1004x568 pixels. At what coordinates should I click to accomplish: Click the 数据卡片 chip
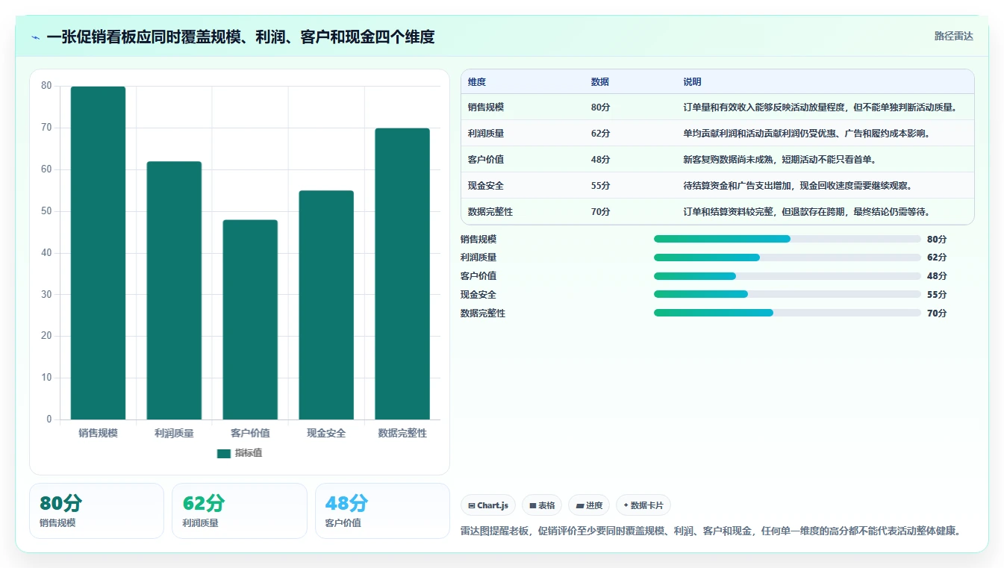(643, 505)
